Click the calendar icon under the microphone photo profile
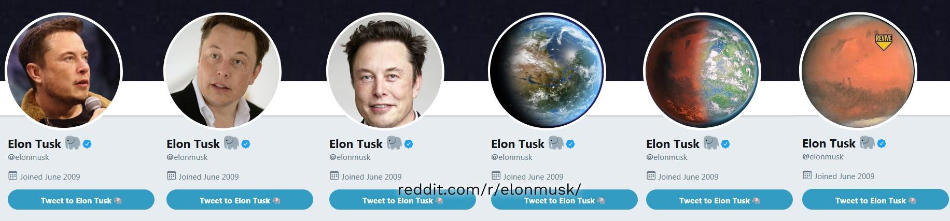This screenshot has width=950, height=221. pyautogui.click(x=13, y=176)
